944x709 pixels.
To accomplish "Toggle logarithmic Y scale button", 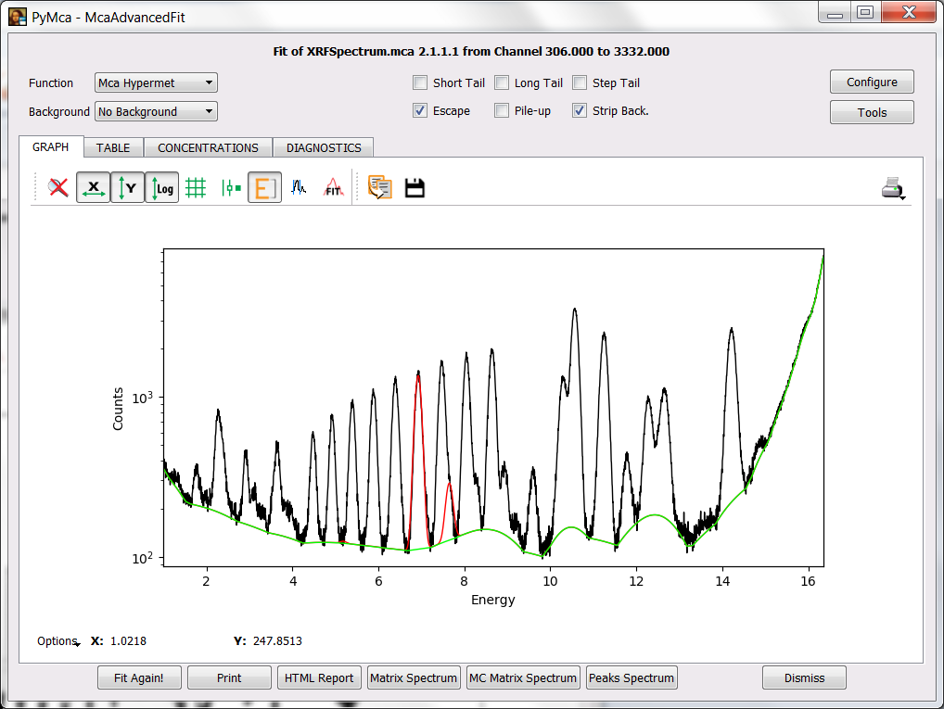I will coord(161,188).
